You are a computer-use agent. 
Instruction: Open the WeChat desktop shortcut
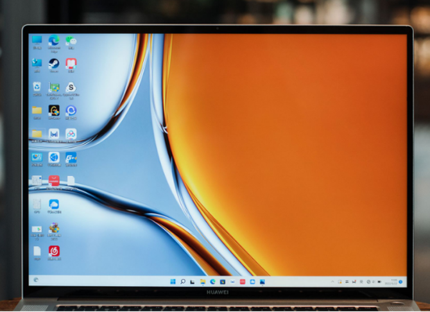71,40
